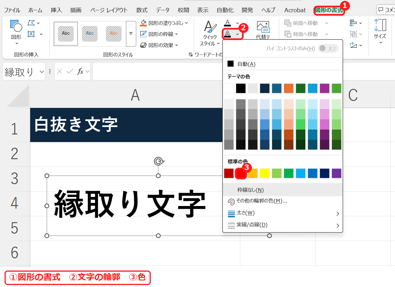Switch to the 挿入 tab
This screenshot has height=287, width=395.
(56, 10)
